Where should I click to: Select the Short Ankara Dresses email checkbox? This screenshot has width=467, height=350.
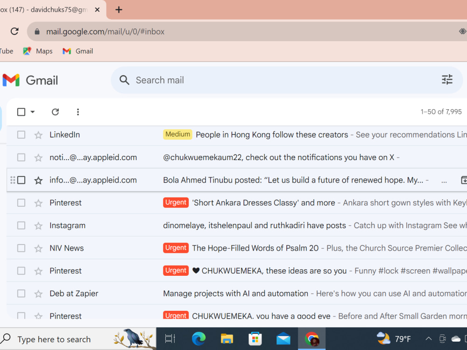pyautogui.click(x=21, y=203)
